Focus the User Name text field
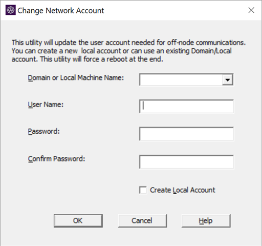Screen dimensions: 262x246 click(x=186, y=107)
